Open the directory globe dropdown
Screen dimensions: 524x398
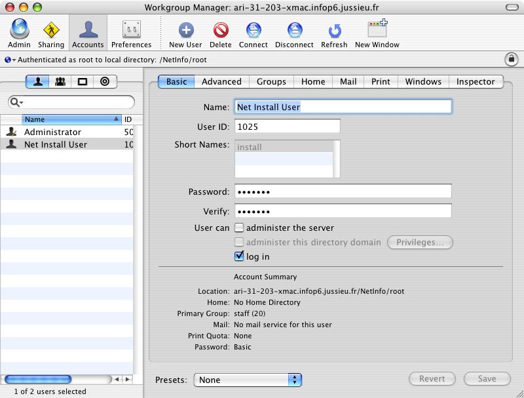pos(10,60)
